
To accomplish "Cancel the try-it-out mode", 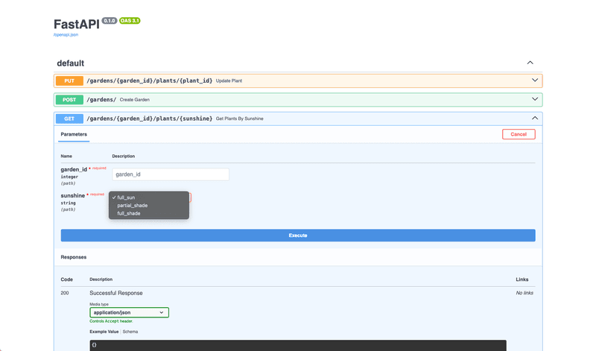I will point(519,134).
